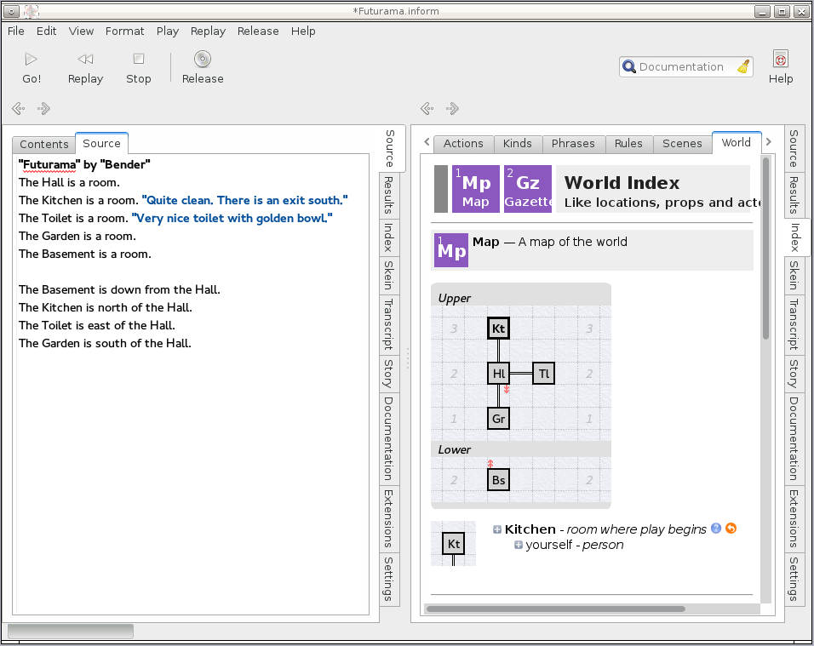Expand the Kitchen entry details
This screenshot has height=646, width=814.
click(x=496, y=529)
